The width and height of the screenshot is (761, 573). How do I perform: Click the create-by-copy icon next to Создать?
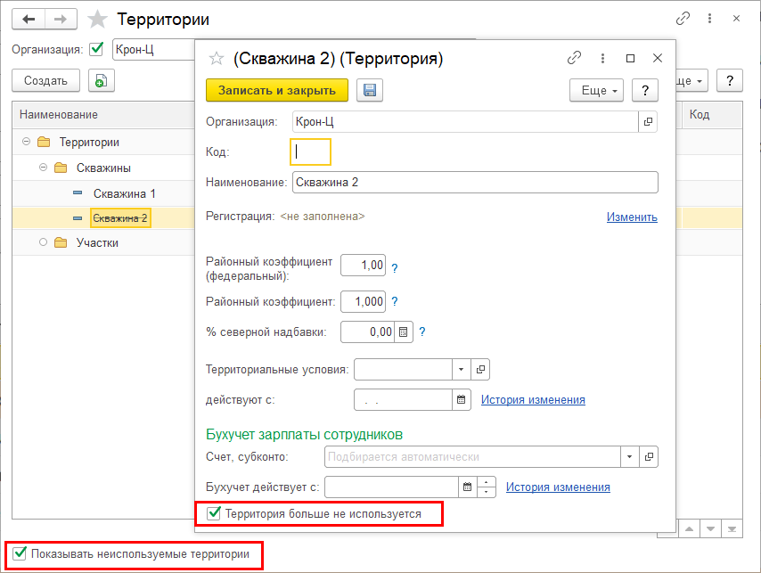(x=100, y=80)
